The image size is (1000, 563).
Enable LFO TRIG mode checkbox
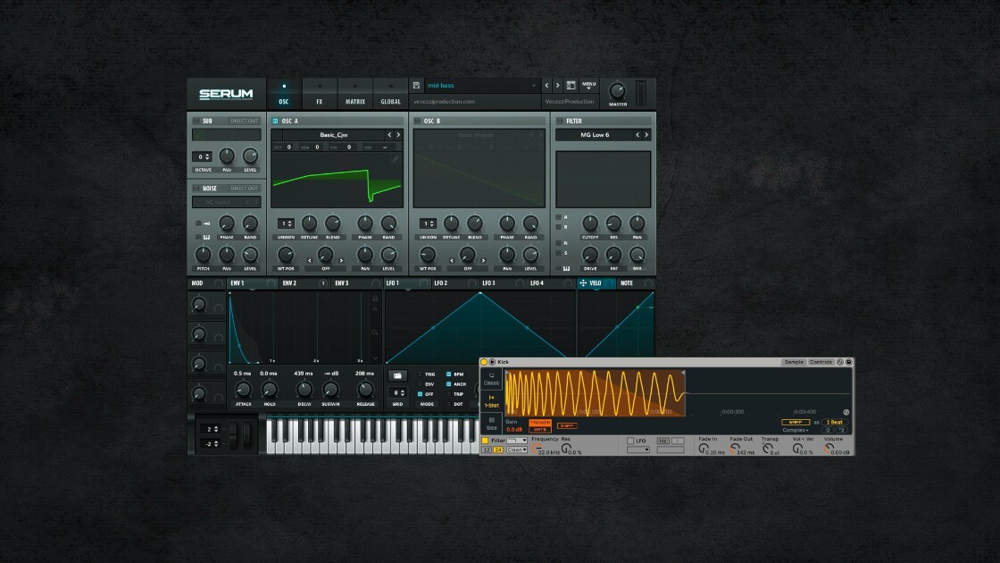tap(420, 374)
